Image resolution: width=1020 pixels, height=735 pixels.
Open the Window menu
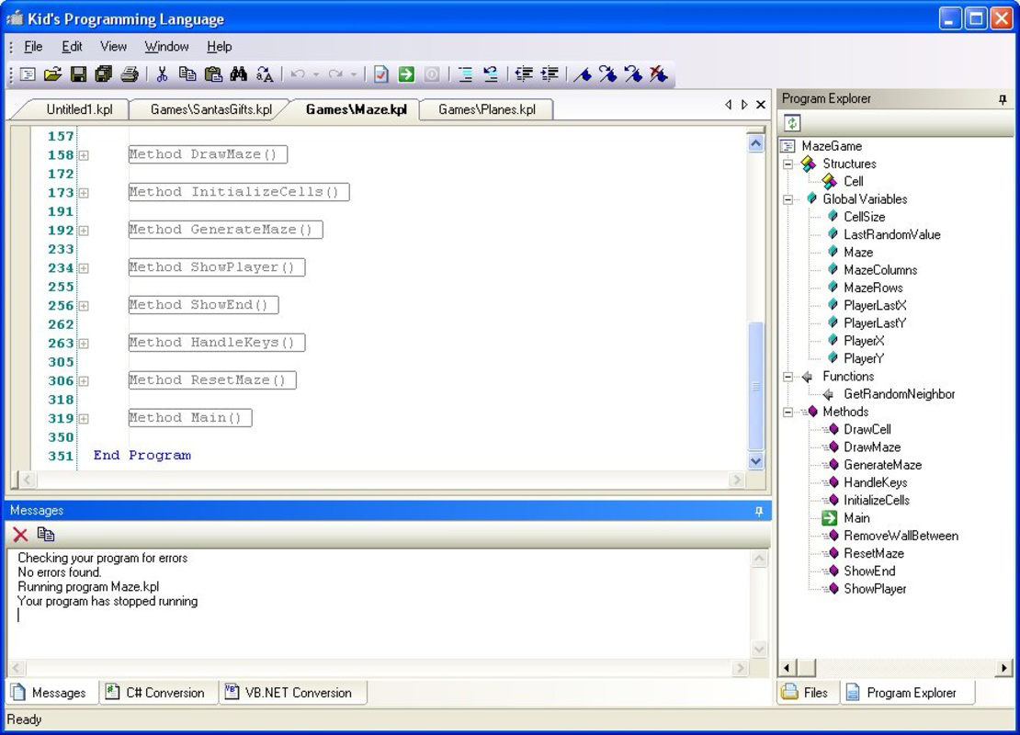[x=166, y=47]
